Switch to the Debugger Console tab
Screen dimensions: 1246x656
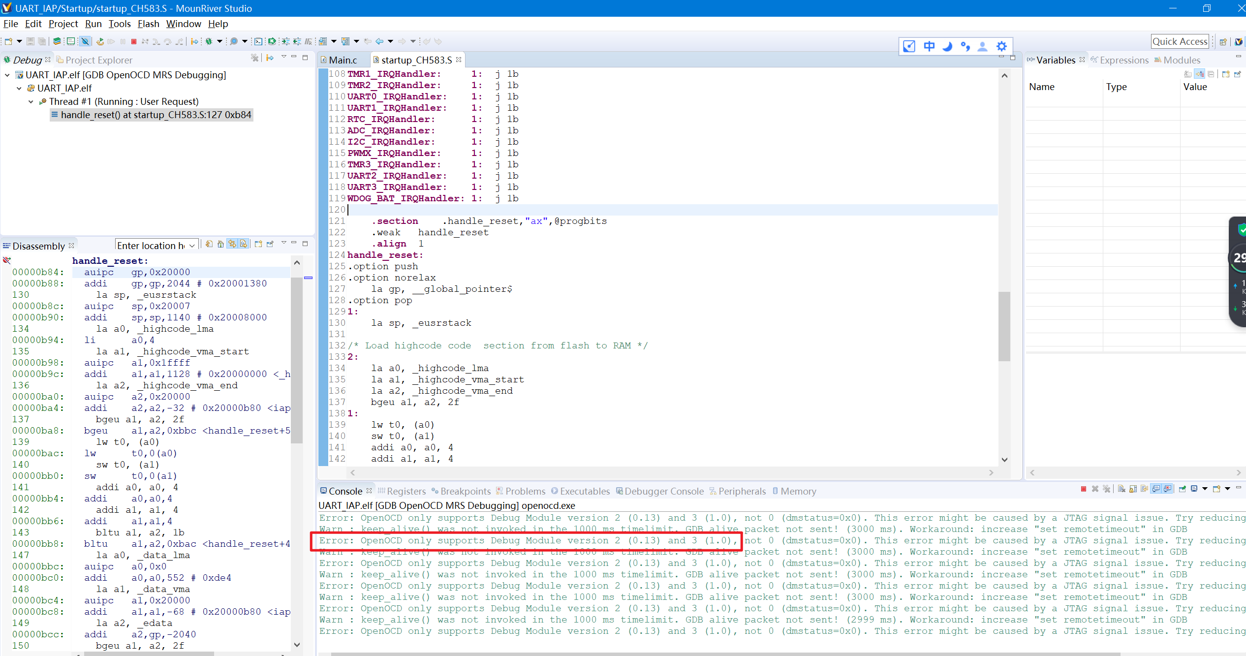coord(660,491)
